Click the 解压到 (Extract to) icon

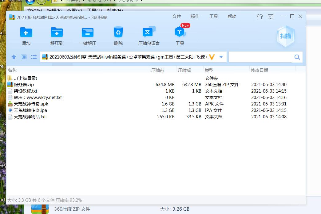coord(57,32)
